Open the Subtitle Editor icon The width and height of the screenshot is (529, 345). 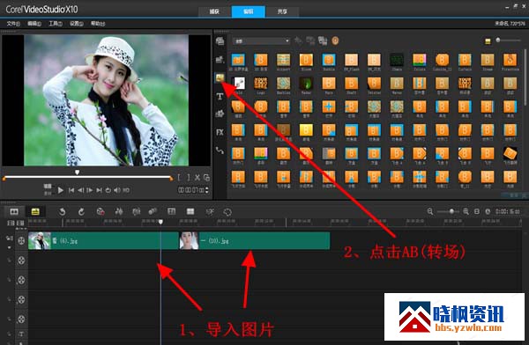click(x=171, y=211)
